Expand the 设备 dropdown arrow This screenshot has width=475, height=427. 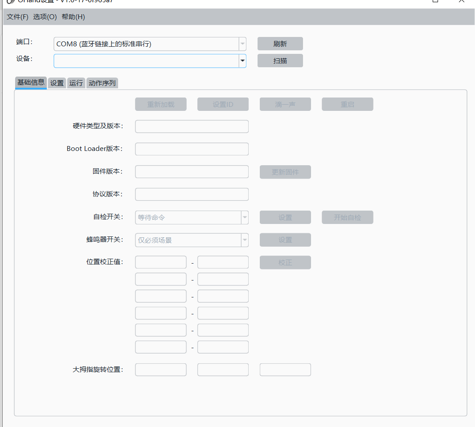click(242, 61)
